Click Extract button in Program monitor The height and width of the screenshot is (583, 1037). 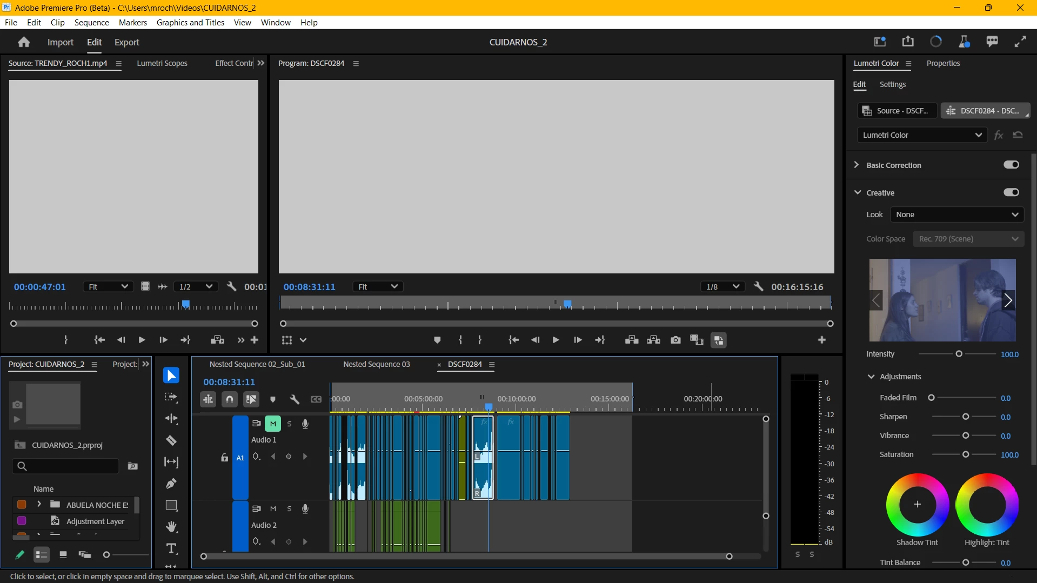tap(653, 340)
